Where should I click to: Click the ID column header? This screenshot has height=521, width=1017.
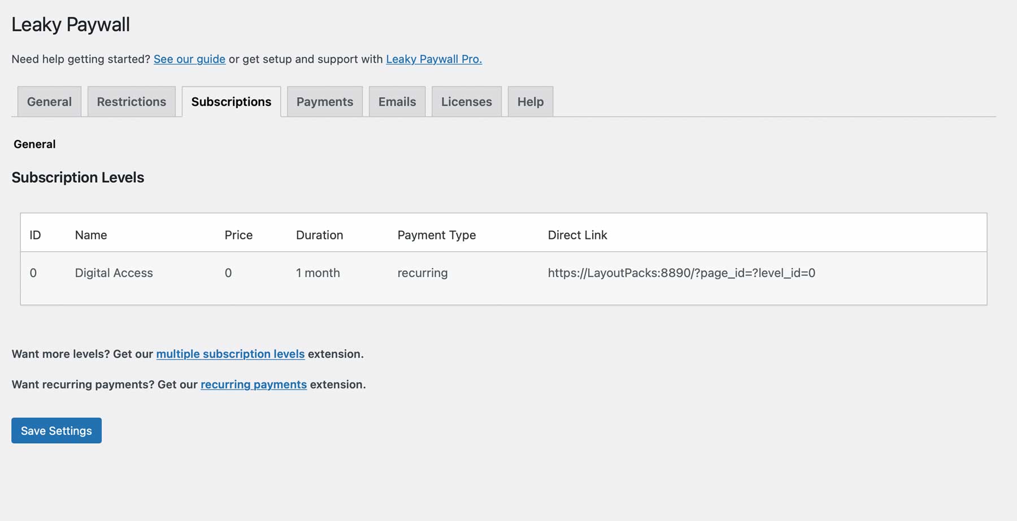(36, 235)
